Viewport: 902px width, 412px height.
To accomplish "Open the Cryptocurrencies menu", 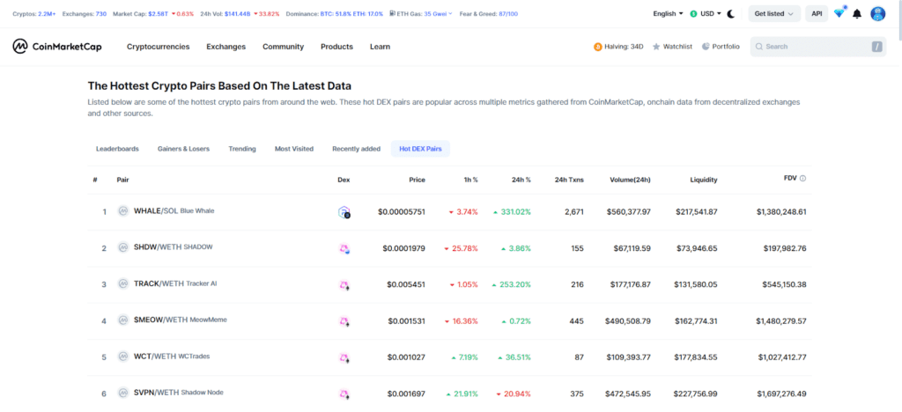I will (159, 47).
